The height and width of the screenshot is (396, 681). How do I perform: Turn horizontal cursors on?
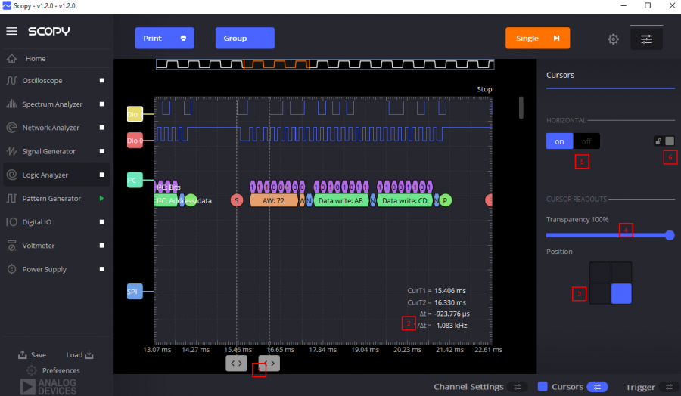point(559,141)
